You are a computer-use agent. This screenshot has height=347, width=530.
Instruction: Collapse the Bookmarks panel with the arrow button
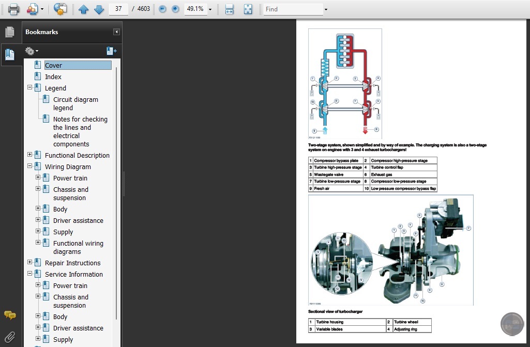click(116, 32)
